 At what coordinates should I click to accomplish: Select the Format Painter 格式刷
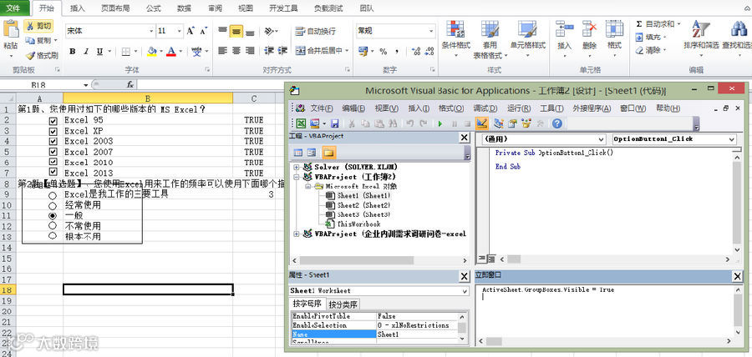[x=42, y=56]
